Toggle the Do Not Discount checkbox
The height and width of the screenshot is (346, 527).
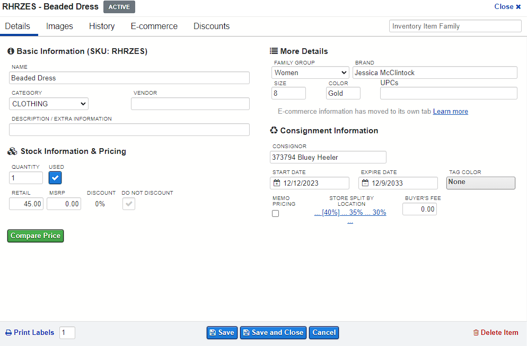tap(129, 204)
